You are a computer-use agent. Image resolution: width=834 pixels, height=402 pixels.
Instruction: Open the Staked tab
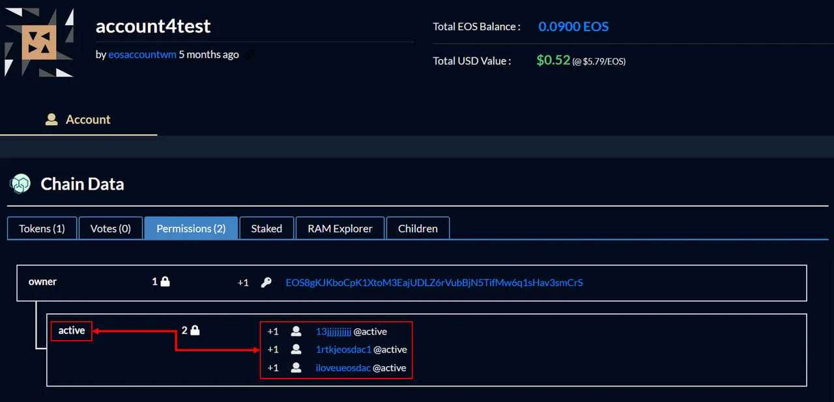click(x=266, y=229)
